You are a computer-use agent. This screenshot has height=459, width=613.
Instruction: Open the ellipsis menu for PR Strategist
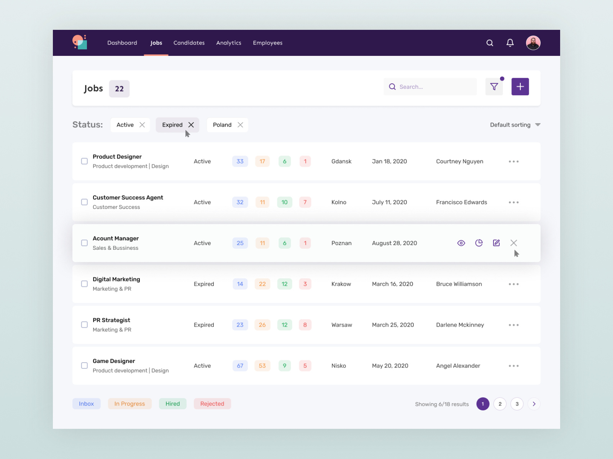(x=513, y=325)
